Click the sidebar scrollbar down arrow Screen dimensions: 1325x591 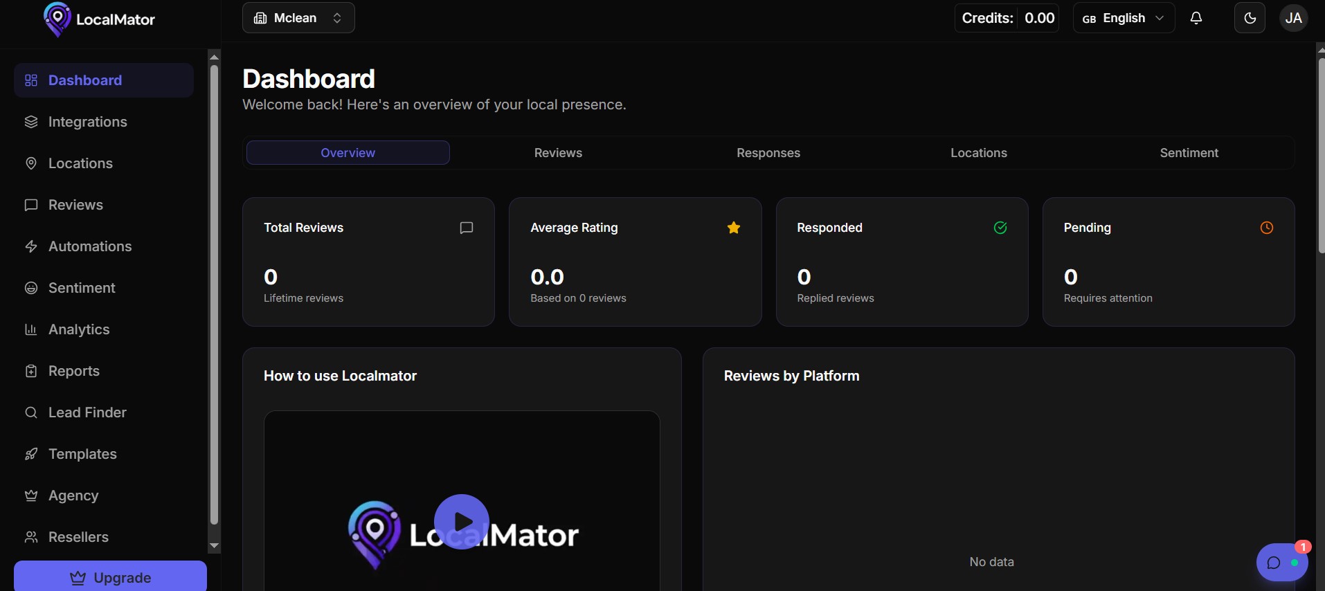pyautogui.click(x=214, y=546)
